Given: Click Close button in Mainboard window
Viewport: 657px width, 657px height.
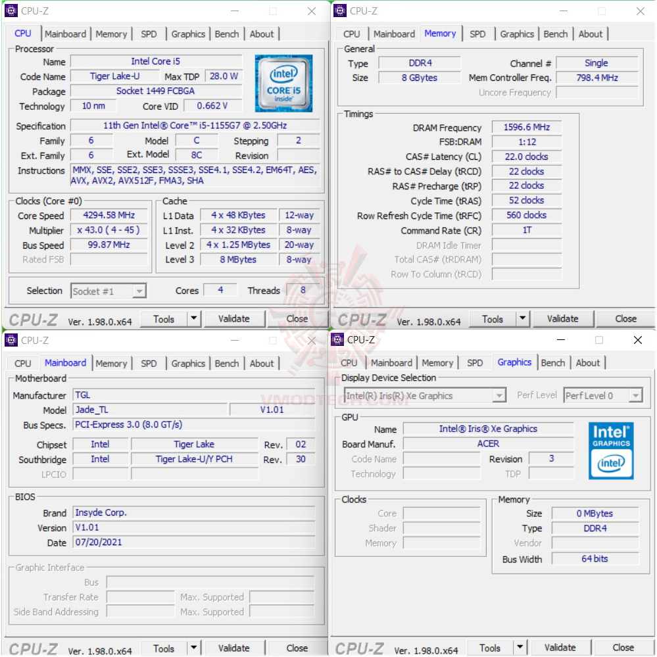Looking at the screenshot, I should 297,648.
